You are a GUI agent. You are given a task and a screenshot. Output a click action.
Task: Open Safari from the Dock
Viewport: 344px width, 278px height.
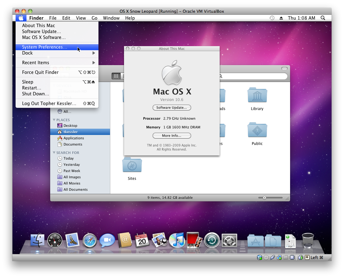click(90, 241)
